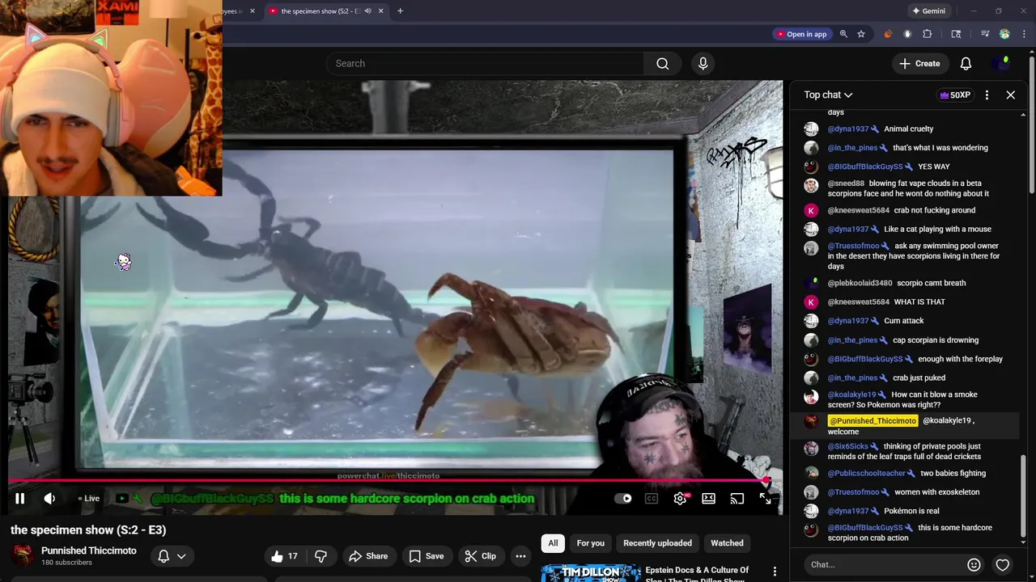Screen dimensions: 1036x582
Task: Open the YouTube account avatar menu
Action: point(1002,63)
